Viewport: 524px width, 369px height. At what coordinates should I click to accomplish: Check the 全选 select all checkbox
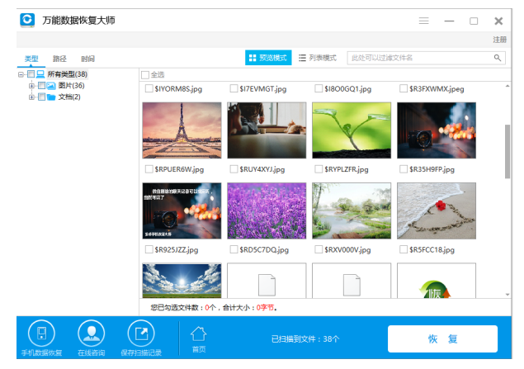pos(145,74)
